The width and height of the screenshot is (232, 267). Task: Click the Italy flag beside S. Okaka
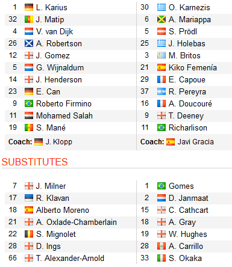point(161,258)
